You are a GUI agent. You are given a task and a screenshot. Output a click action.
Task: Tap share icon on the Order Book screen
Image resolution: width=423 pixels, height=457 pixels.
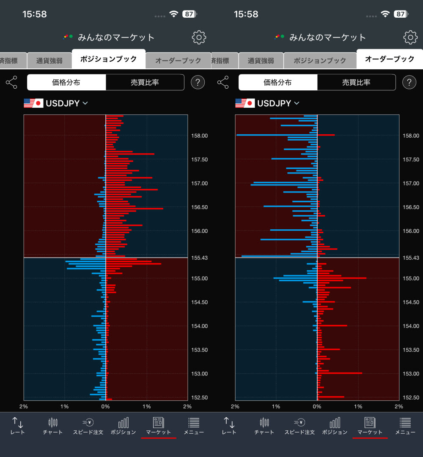223,82
